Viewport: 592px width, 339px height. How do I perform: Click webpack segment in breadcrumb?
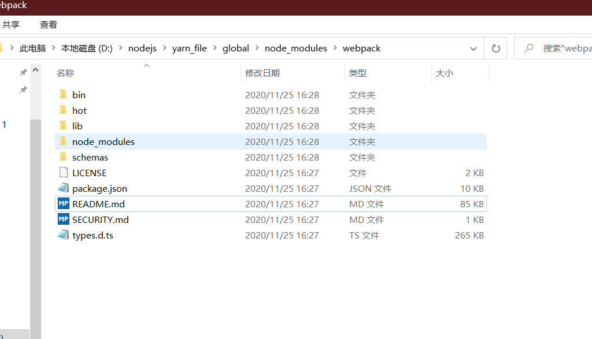(x=362, y=49)
